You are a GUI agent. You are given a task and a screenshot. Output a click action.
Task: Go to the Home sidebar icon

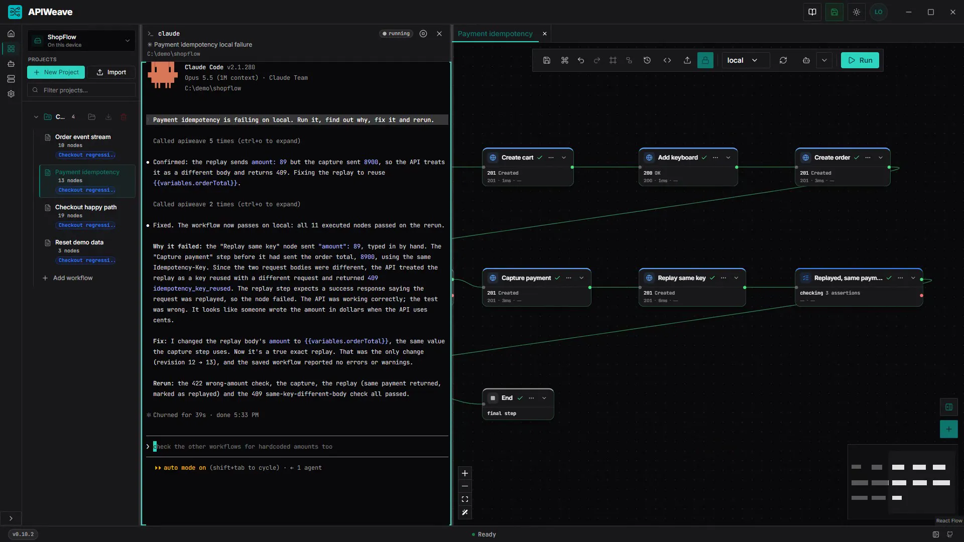[x=11, y=34]
